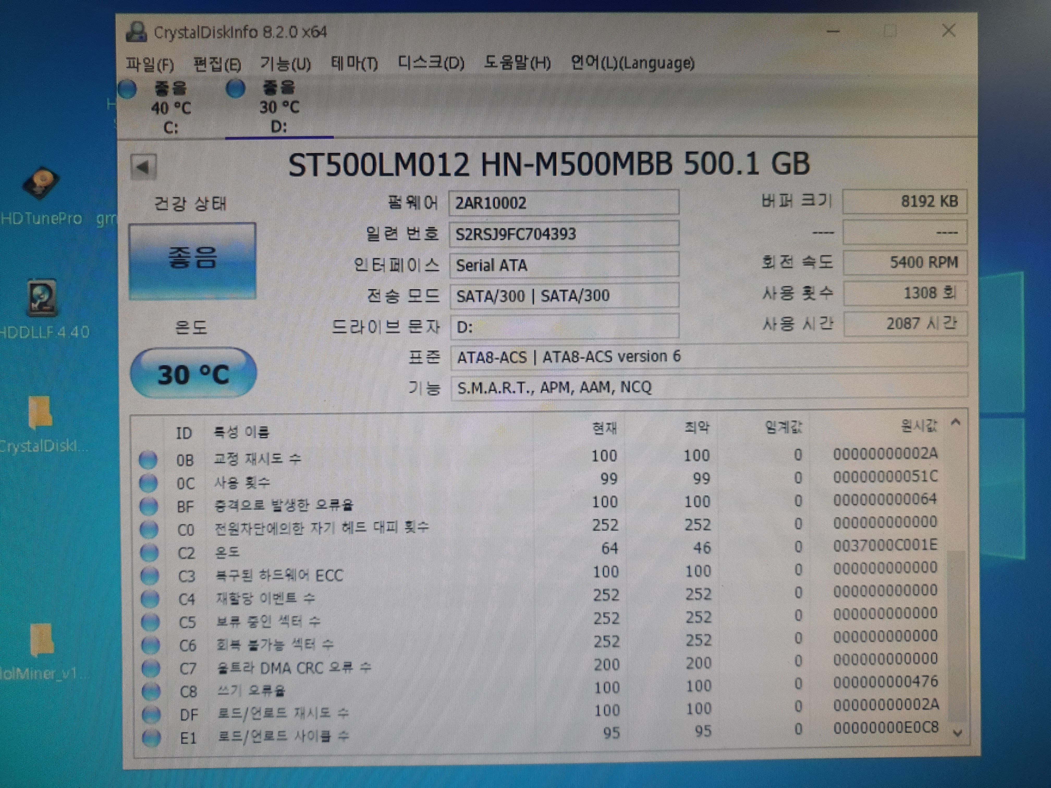Click the status dot for attribute 0C
Viewport: 1051px width, 788px height.
[148, 483]
